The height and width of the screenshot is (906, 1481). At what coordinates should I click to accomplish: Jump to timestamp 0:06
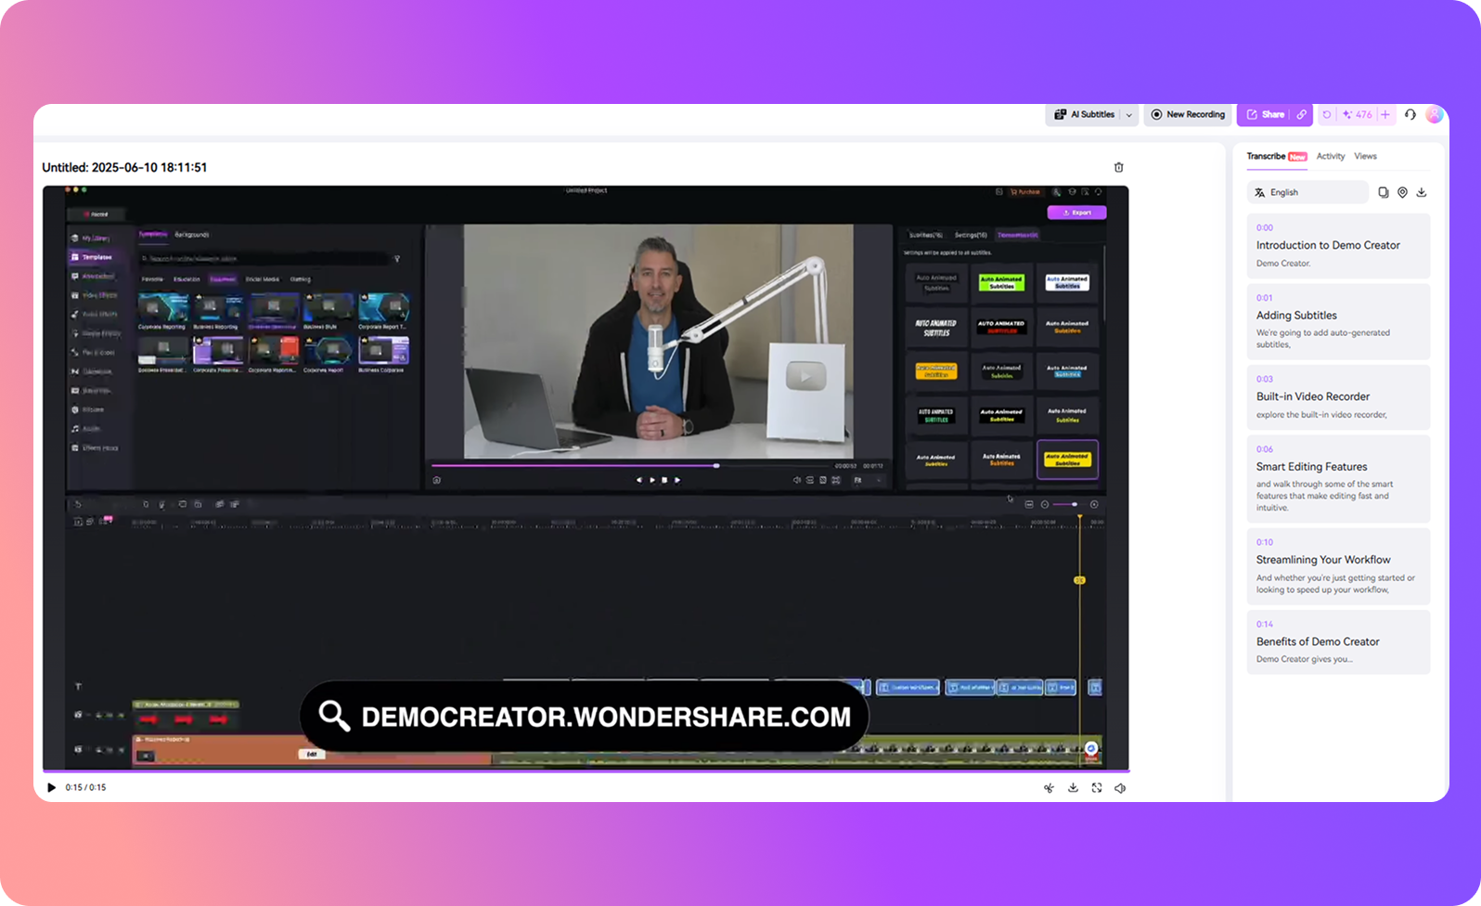click(1265, 449)
